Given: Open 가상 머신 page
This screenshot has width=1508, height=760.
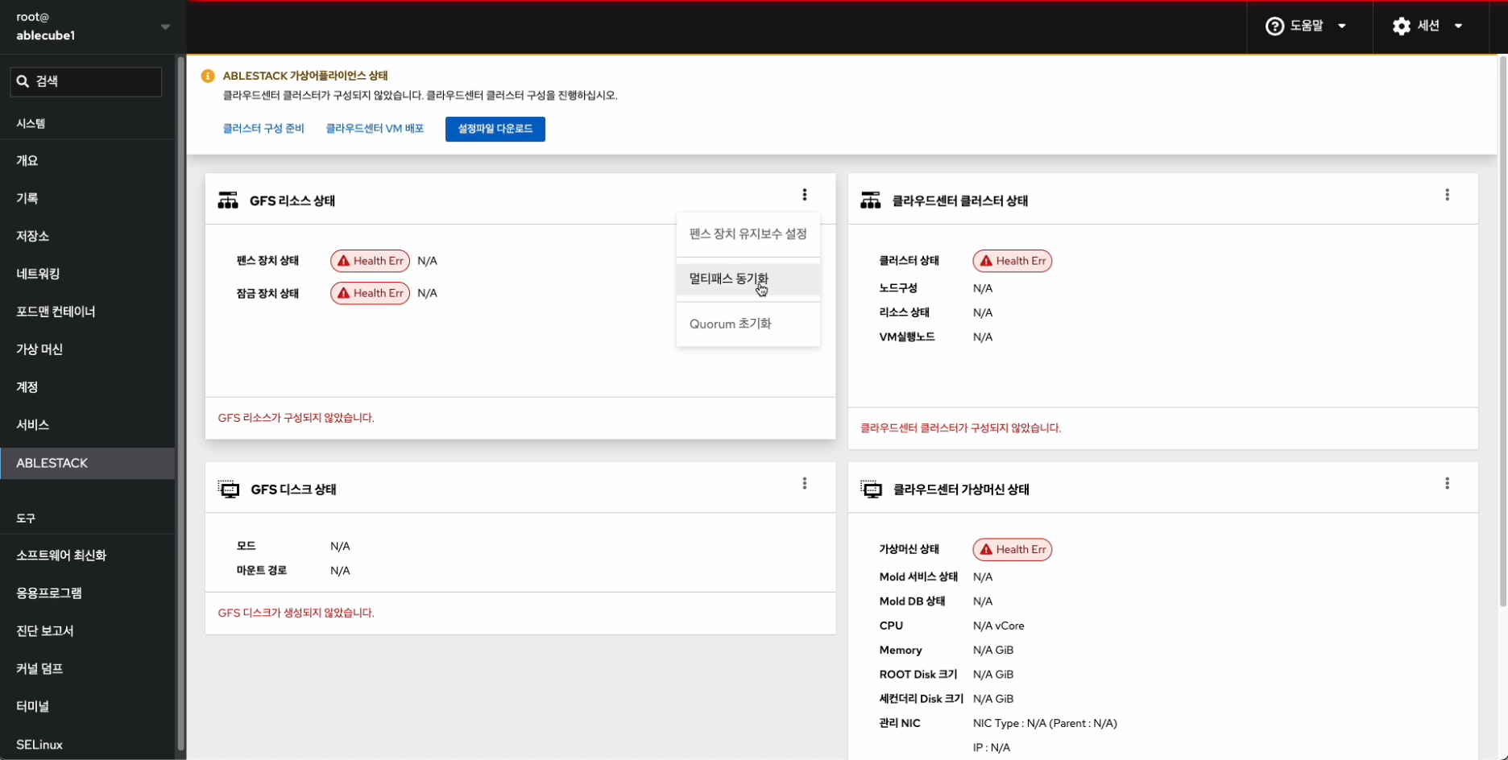Looking at the screenshot, I should pos(87,349).
